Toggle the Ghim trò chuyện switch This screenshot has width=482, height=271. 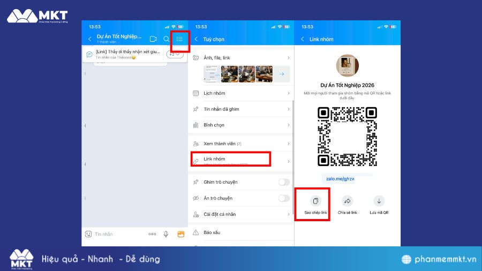point(284,182)
